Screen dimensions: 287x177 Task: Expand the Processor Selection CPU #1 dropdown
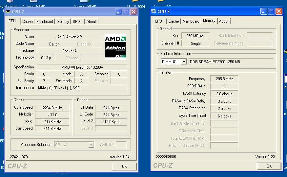click(91, 145)
